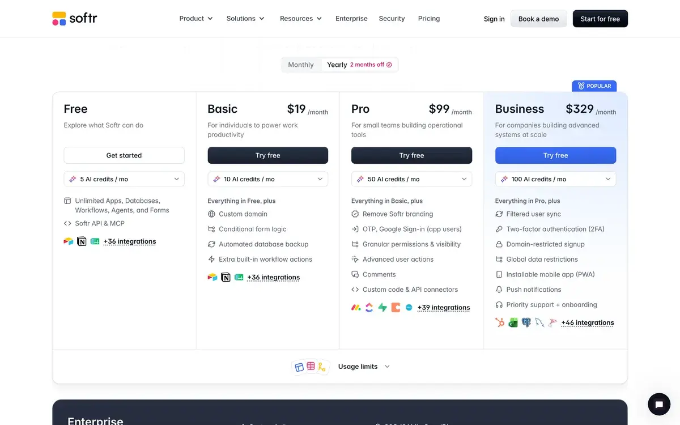The width and height of the screenshot is (680, 425).
Task: Click 'Custom code & API connectors' text
Action: [410, 290]
